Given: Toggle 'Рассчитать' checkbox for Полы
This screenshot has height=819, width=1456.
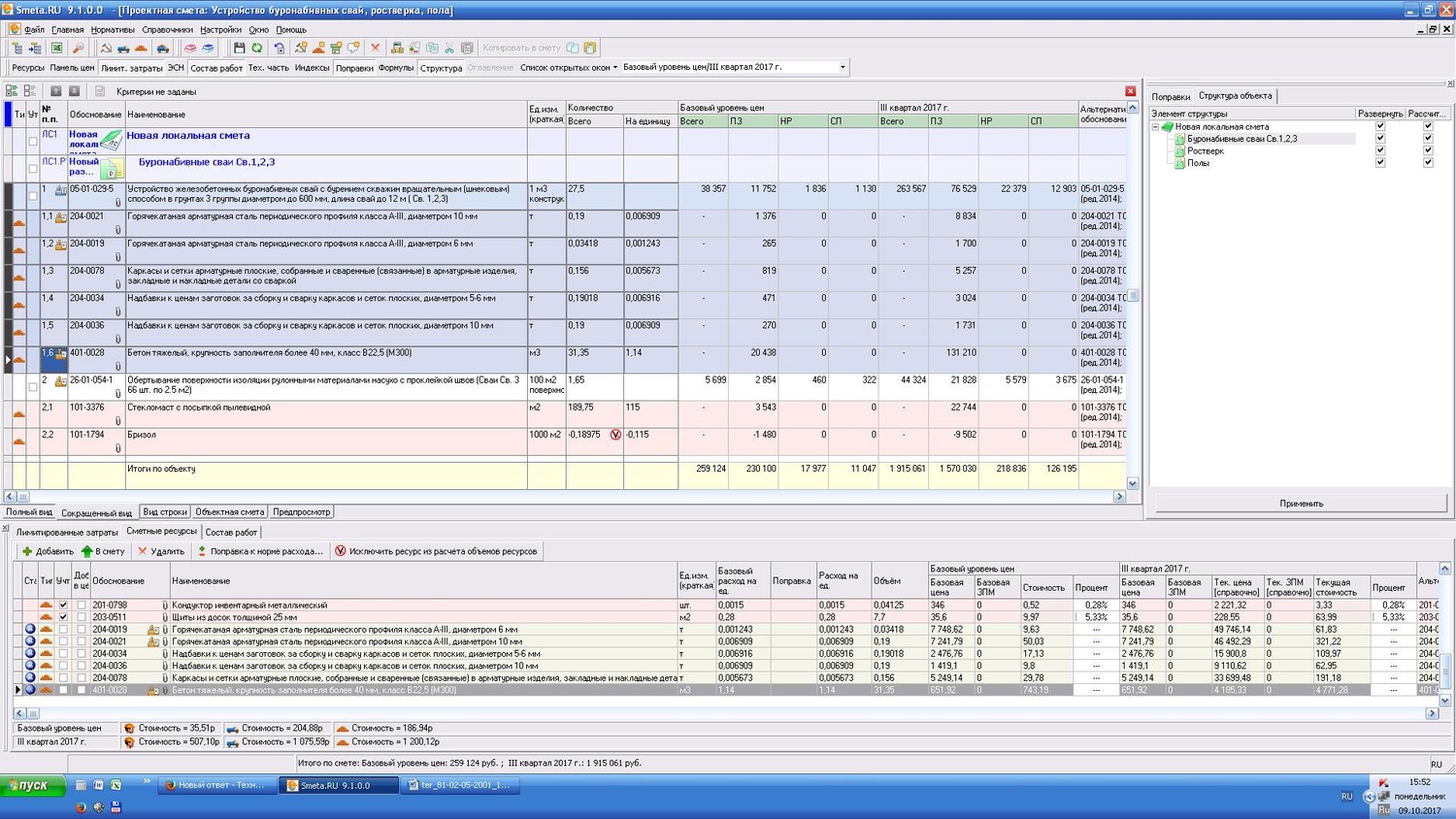Looking at the screenshot, I should coord(1428,163).
